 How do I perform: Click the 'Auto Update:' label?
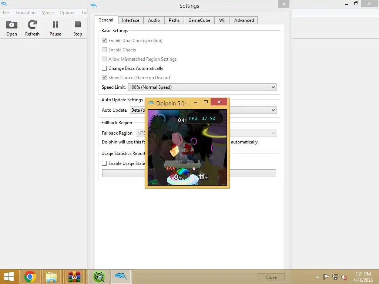pyautogui.click(x=115, y=110)
